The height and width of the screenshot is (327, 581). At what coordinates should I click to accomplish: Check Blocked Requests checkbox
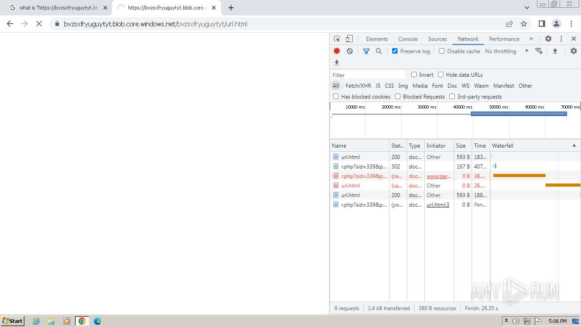(x=398, y=96)
